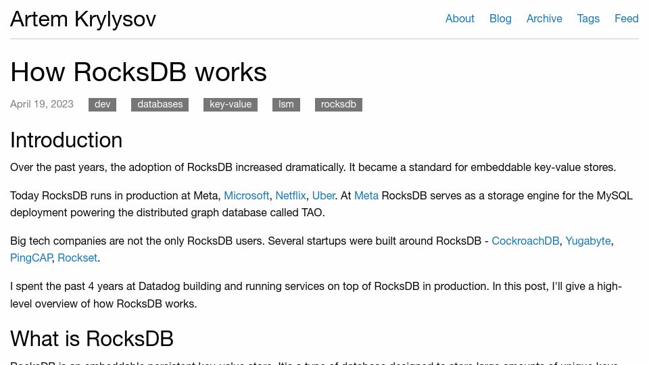The image size is (649, 365).
Task: Open the Rockset link
Action: coord(77,258)
